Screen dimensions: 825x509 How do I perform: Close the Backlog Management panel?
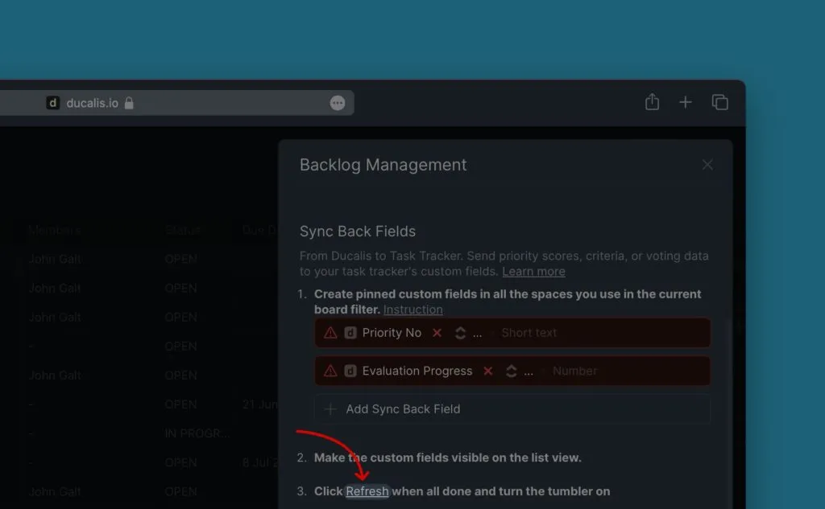click(x=707, y=165)
